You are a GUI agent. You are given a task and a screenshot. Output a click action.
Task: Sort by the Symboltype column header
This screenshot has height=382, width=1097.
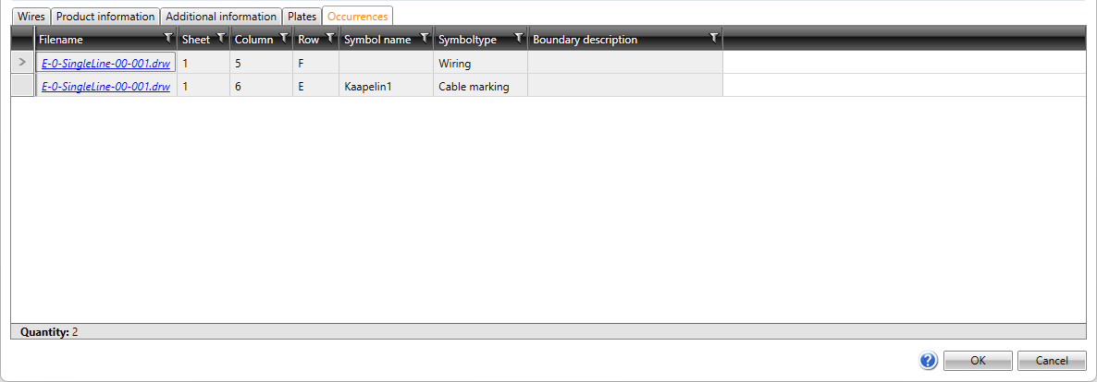click(467, 40)
